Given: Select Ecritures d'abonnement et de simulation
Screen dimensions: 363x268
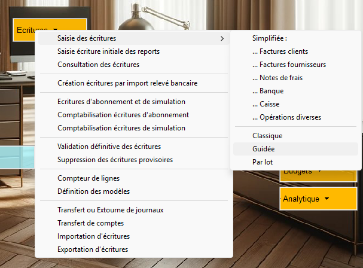Looking at the screenshot, I should (x=121, y=102).
